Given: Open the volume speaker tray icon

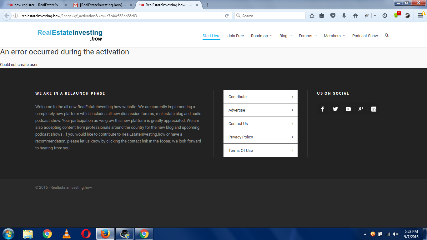Looking at the screenshot, I should click(395, 234).
